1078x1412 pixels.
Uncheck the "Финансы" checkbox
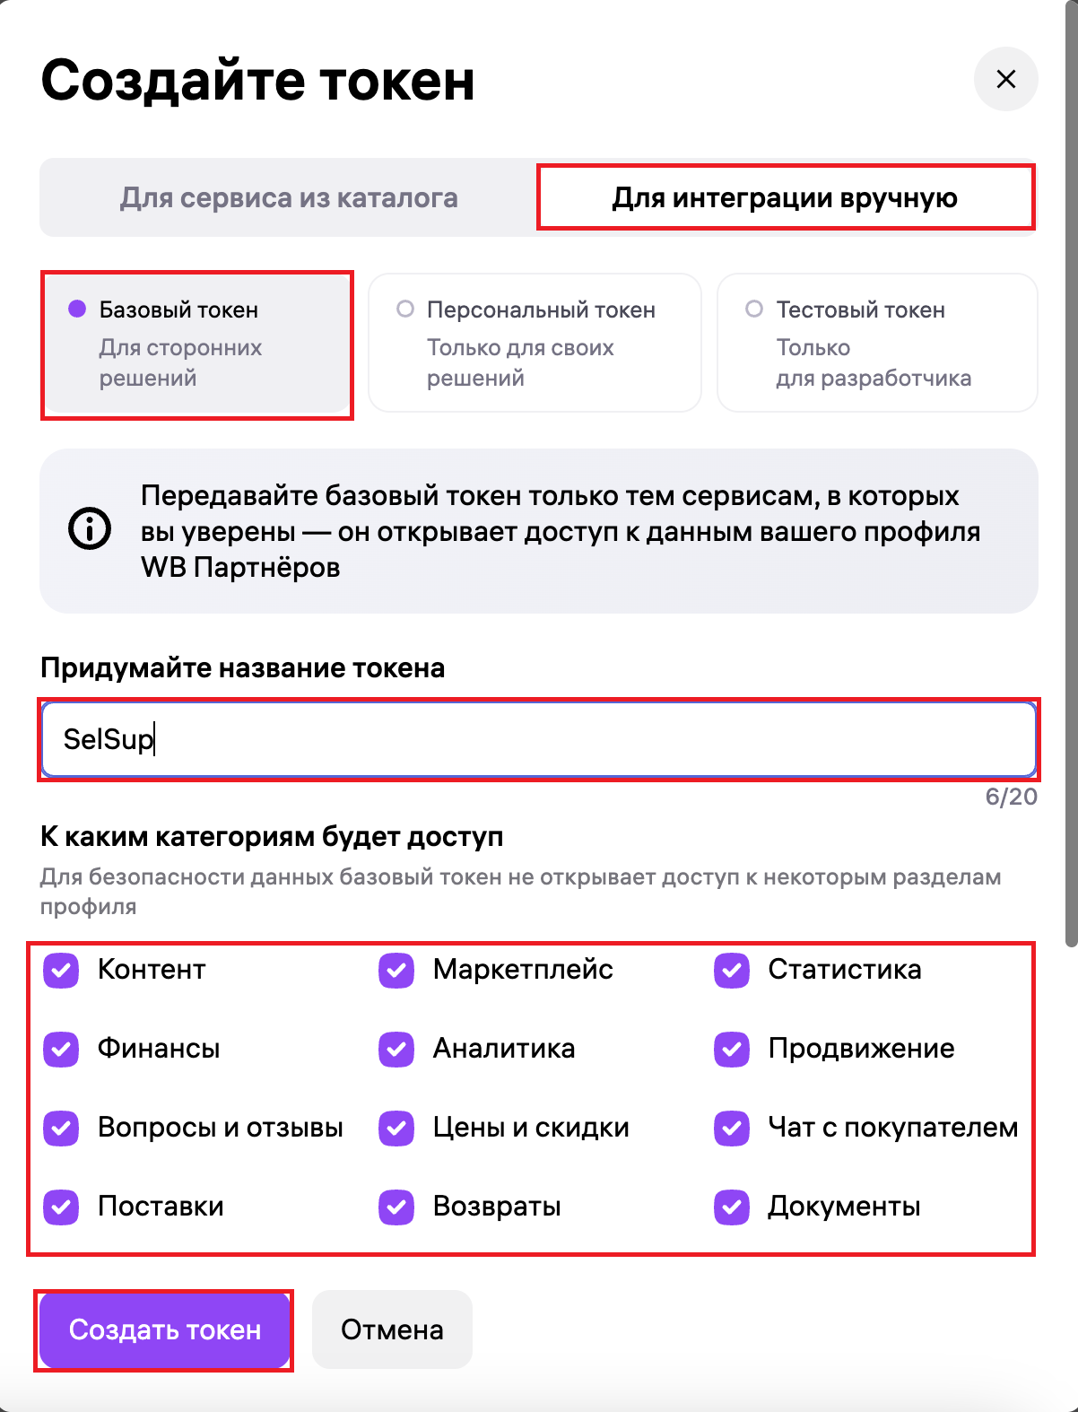[x=62, y=1049]
